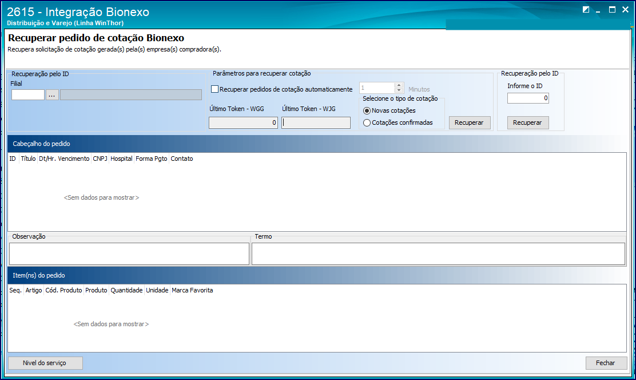
Task: Click the Contato column header
Action: click(182, 159)
